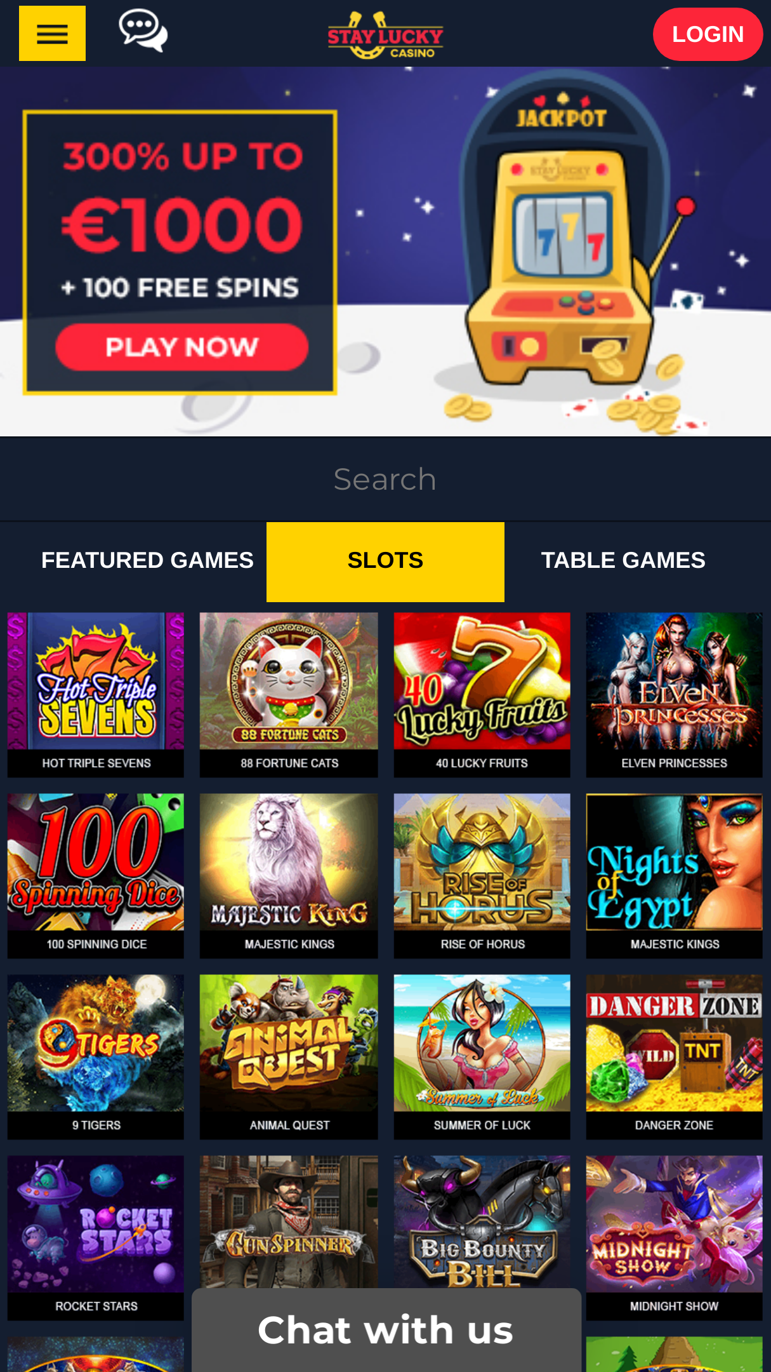This screenshot has height=1372, width=771.
Task: Open the 9 Tigers slot game
Action: click(x=96, y=1056)
